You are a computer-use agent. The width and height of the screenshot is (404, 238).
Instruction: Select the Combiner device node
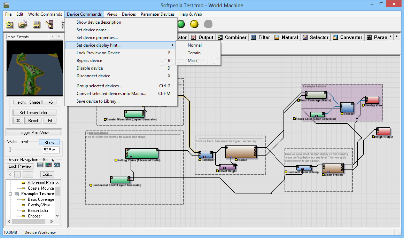pos(205,154)
